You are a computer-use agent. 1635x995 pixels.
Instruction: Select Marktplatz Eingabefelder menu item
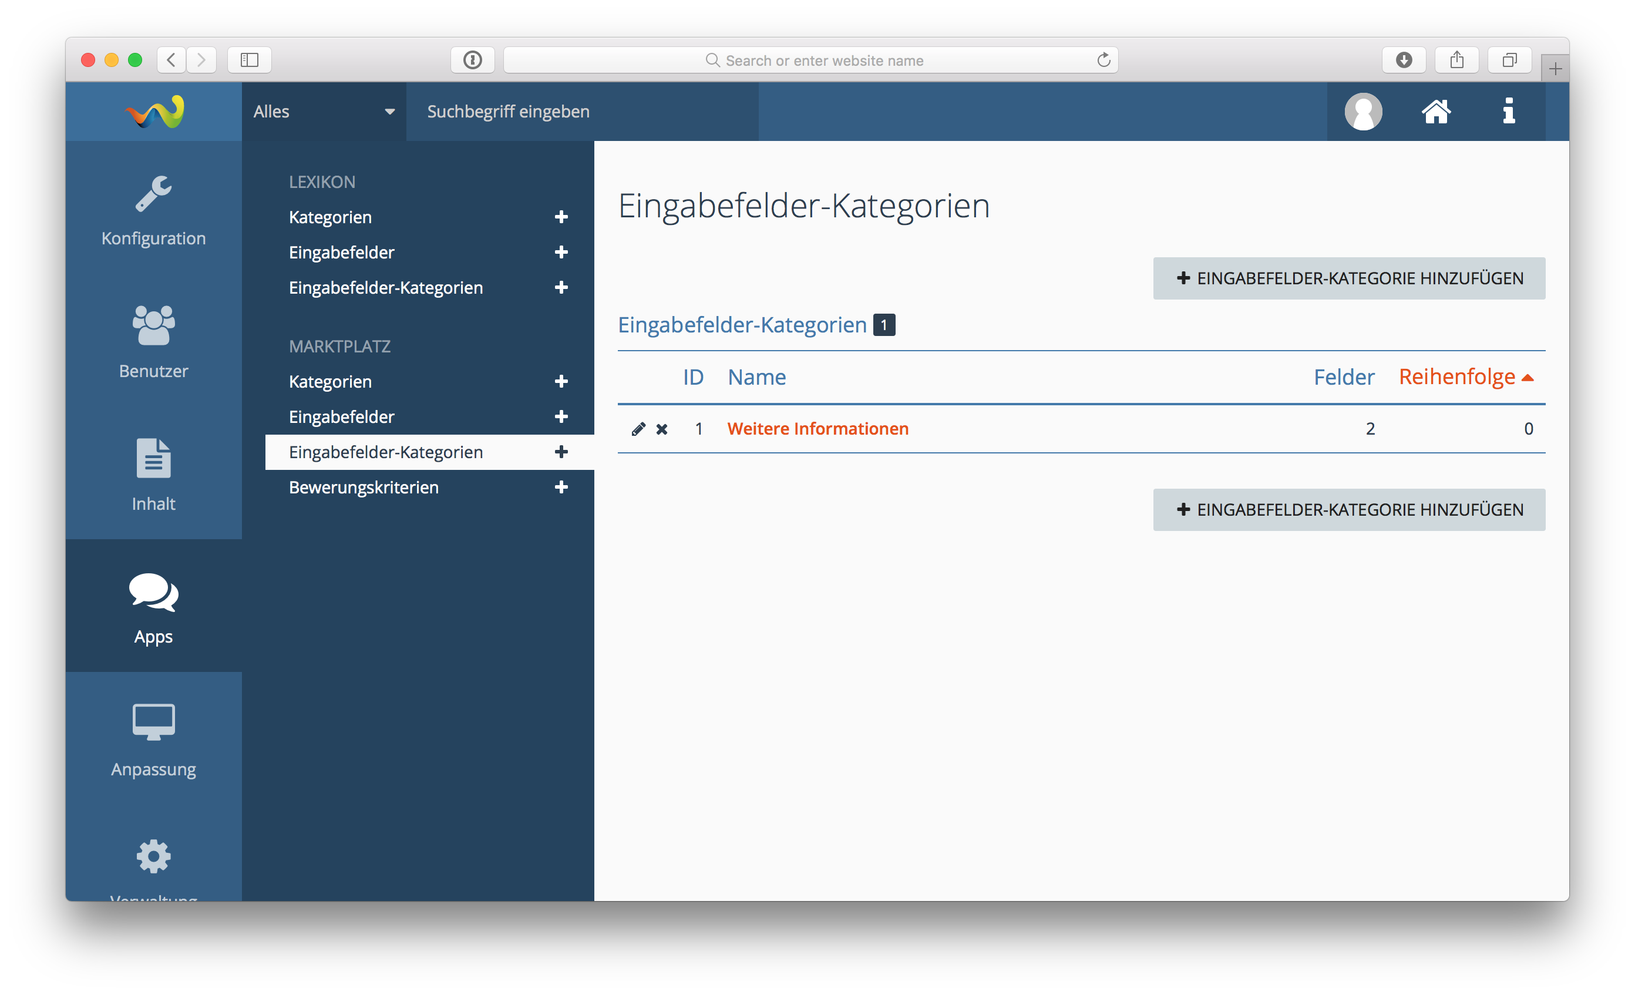coord(341,417)
